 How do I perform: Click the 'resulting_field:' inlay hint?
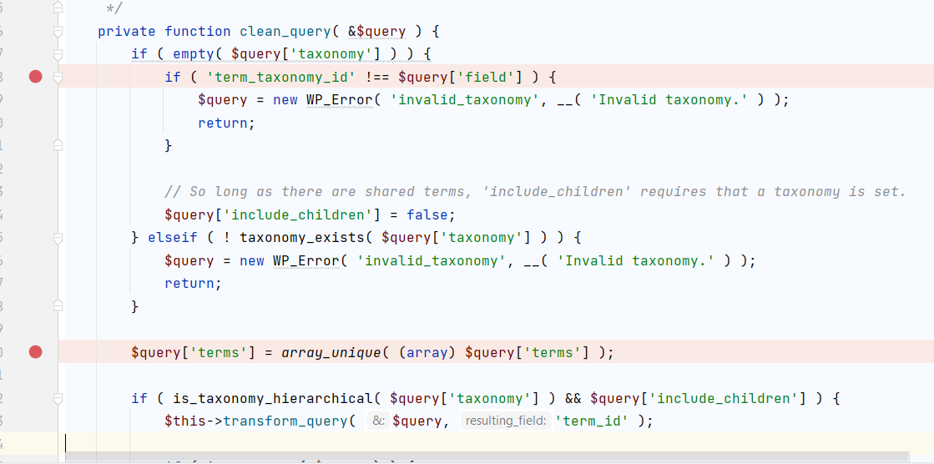click(x=506, y=421)
